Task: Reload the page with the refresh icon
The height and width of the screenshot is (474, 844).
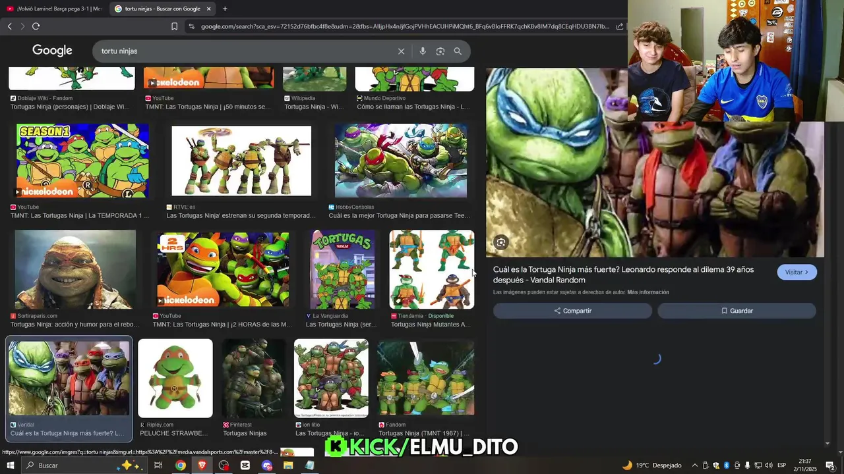Action: (36, 26)
